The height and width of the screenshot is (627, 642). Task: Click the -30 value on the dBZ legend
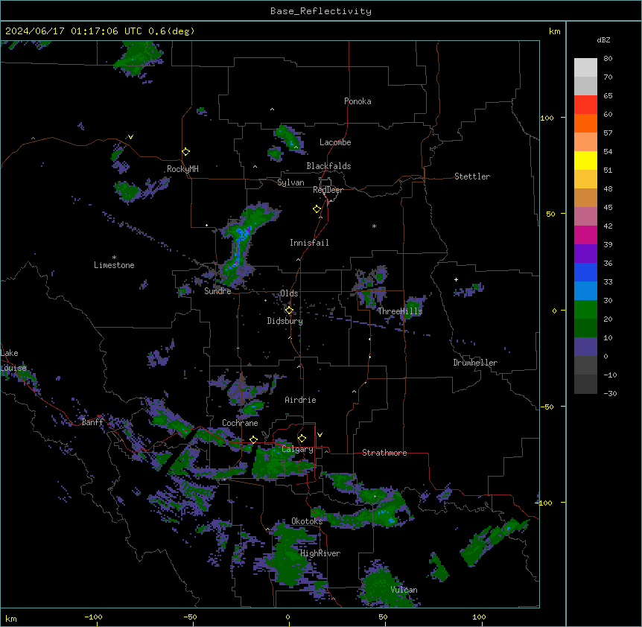point(610,393)
